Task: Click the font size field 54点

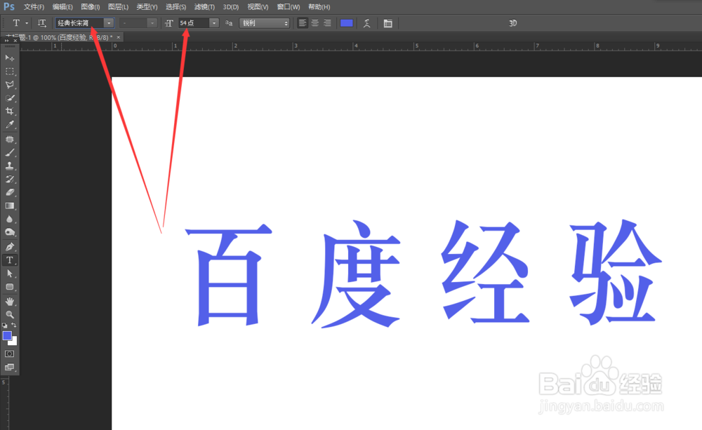Action: tap(194, 23)
